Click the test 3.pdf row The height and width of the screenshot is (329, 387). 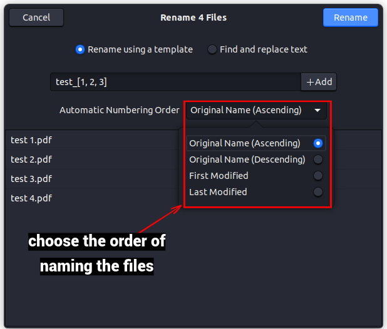31,179
